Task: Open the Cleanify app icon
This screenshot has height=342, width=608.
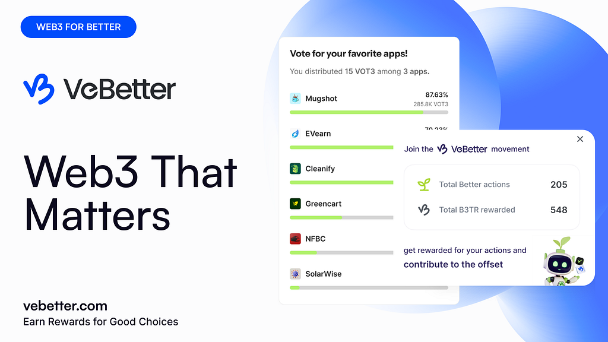Action: (x=295, y=169)
